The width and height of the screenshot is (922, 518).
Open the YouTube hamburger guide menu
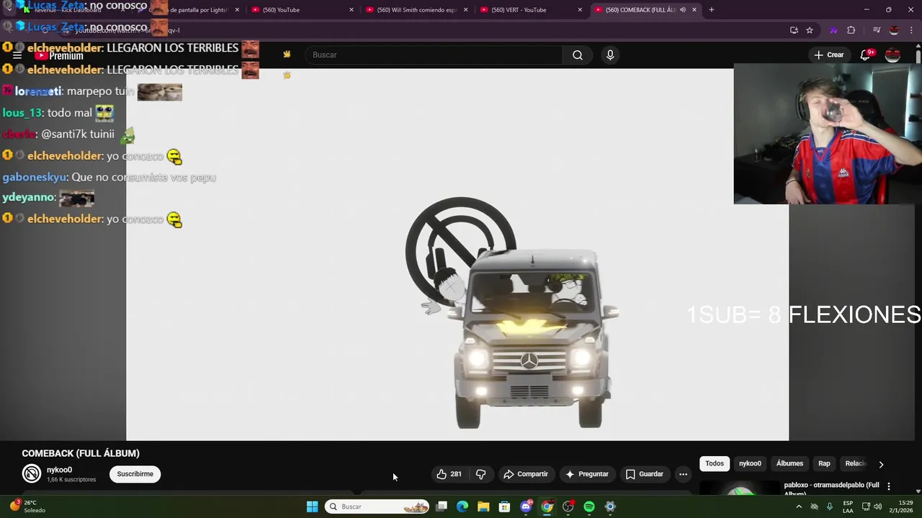pyautogui.click(x=17, y=55)
